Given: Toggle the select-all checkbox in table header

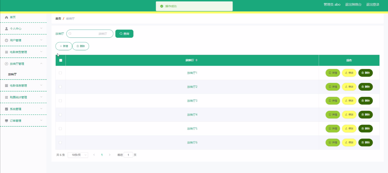Looking at the screenshot, I should point(61,60).
